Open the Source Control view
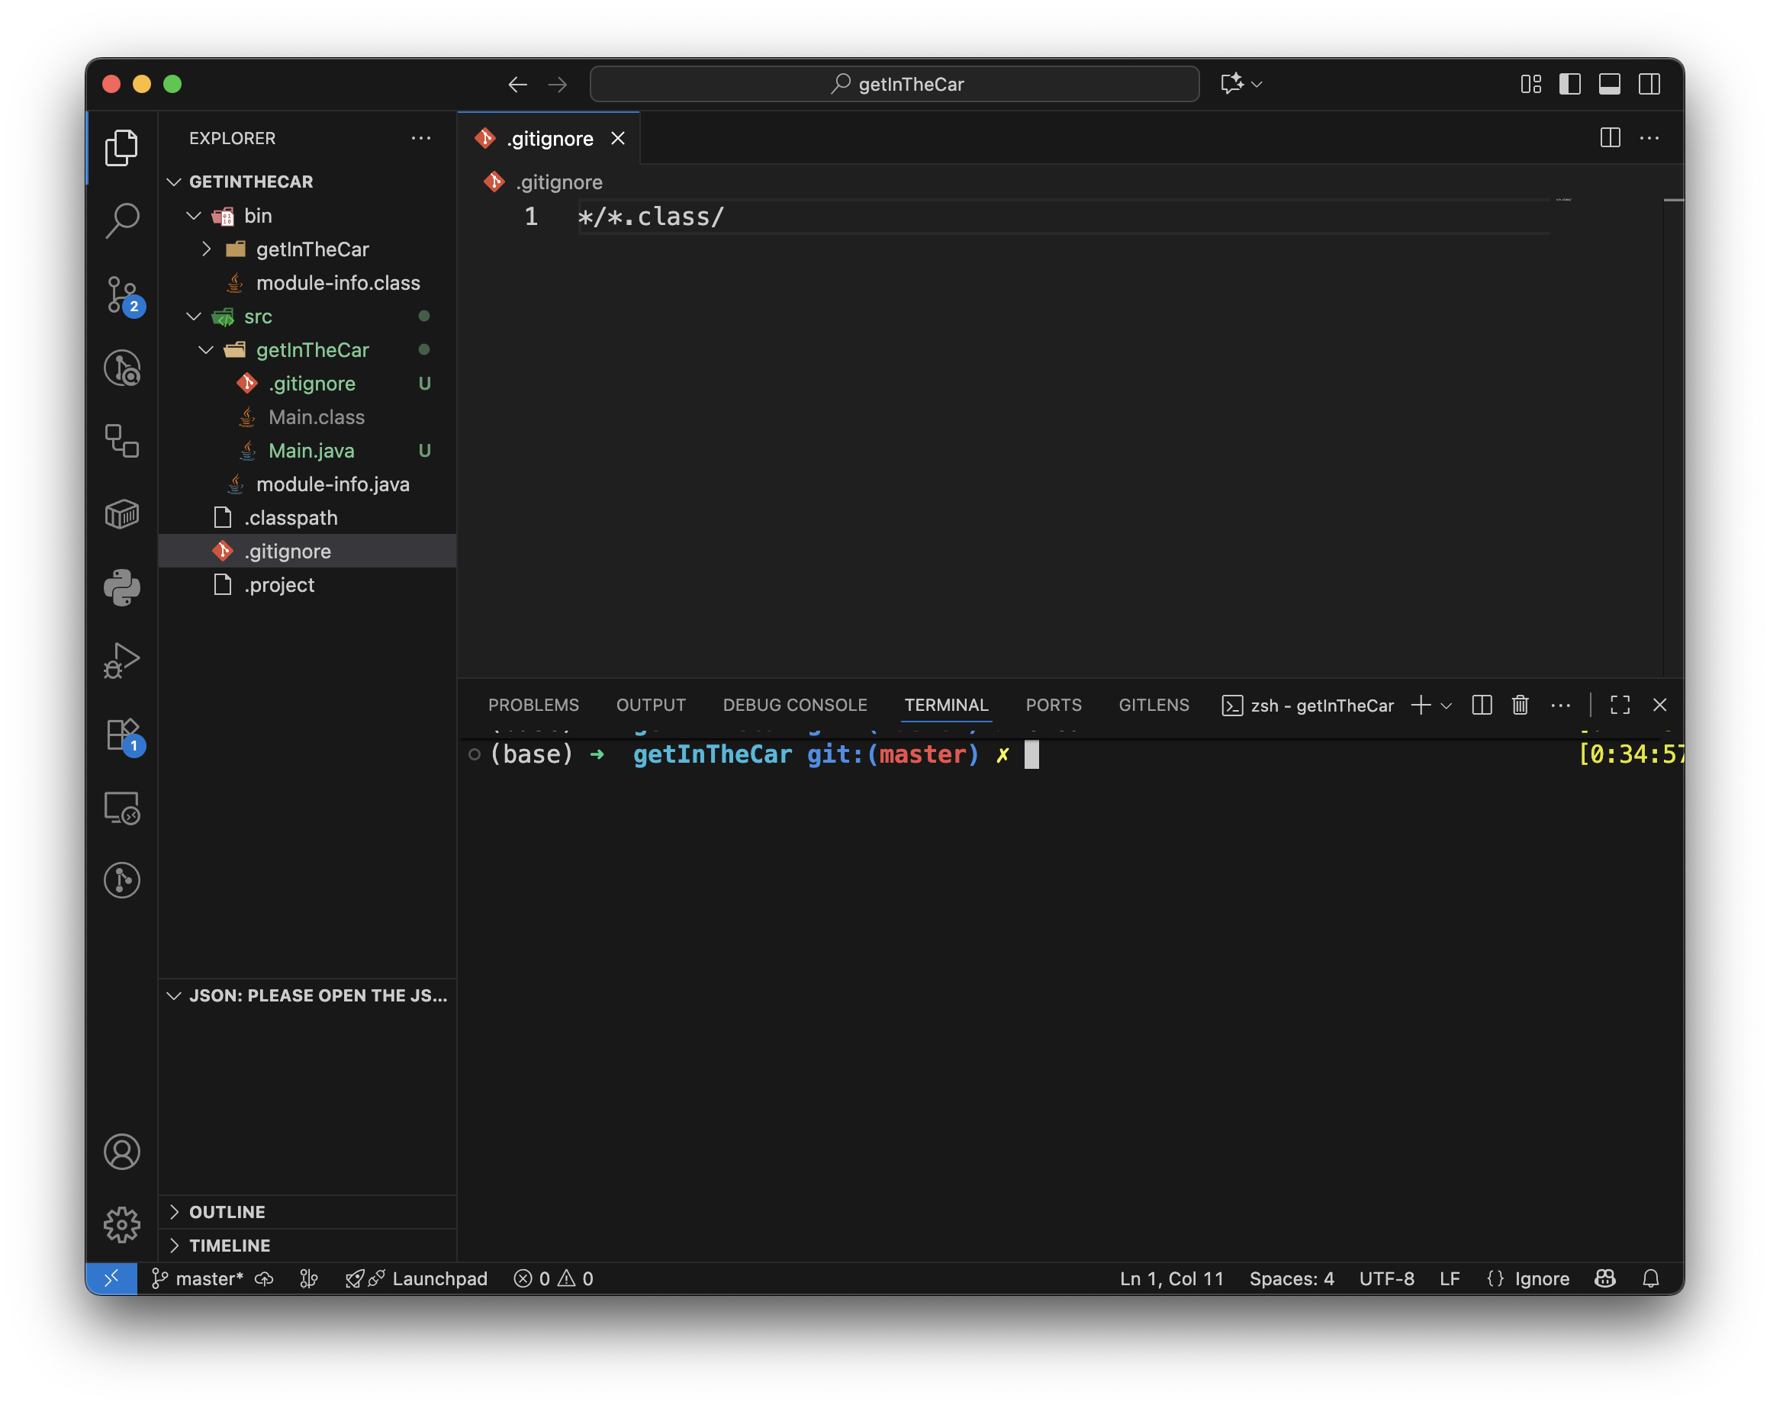 tap(122, 294)
